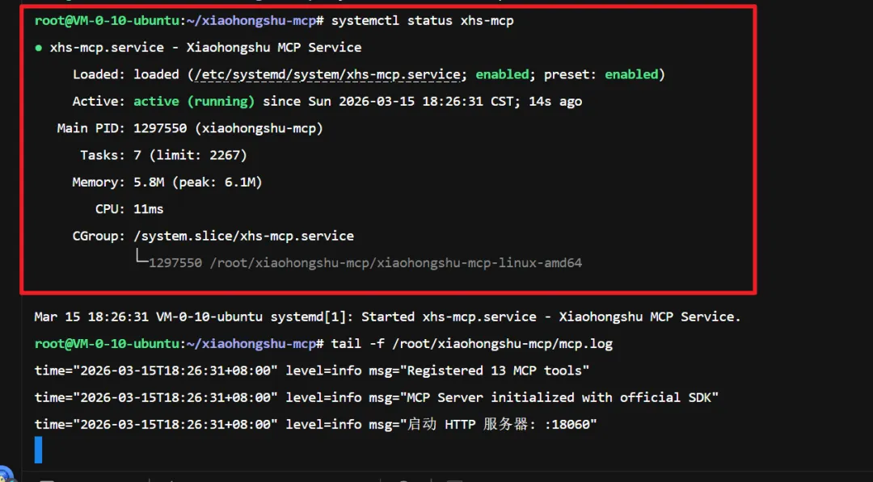Click the 'preset:' text on Loaded line
Image resolution: width=873 pixels, height=482 pixels.
(x=570, y=74)
